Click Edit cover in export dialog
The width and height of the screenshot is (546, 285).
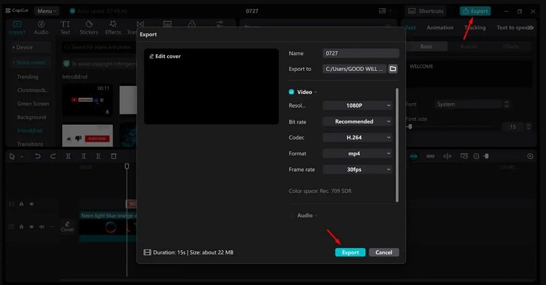pos(165,56)
